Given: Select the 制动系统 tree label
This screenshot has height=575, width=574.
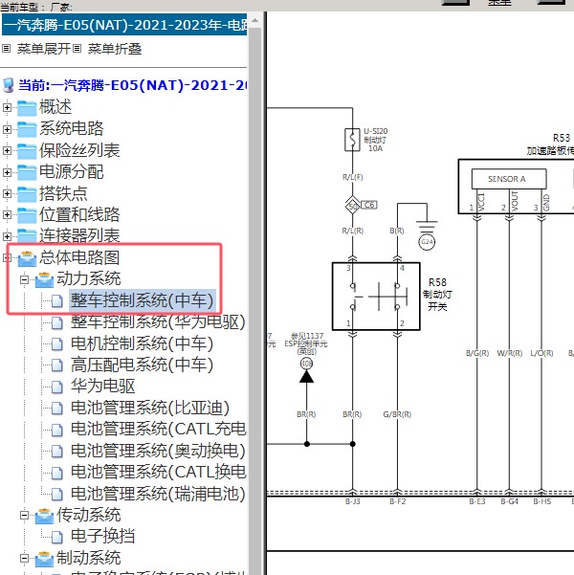Looking at the screenshot, I should 88,558.
